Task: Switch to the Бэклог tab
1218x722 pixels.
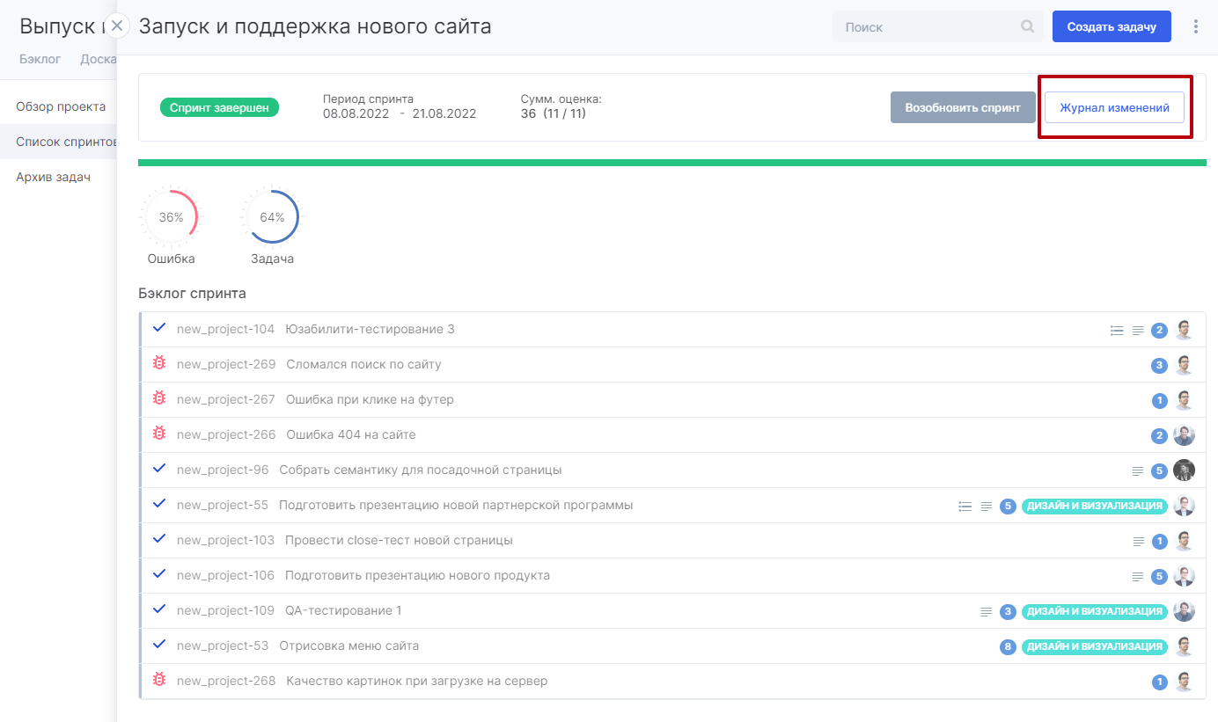Action: click(40, 60)
